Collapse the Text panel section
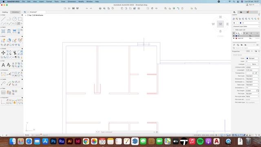Screen dimensions: 261x147 pyautogui.click(x=1, y=61)
